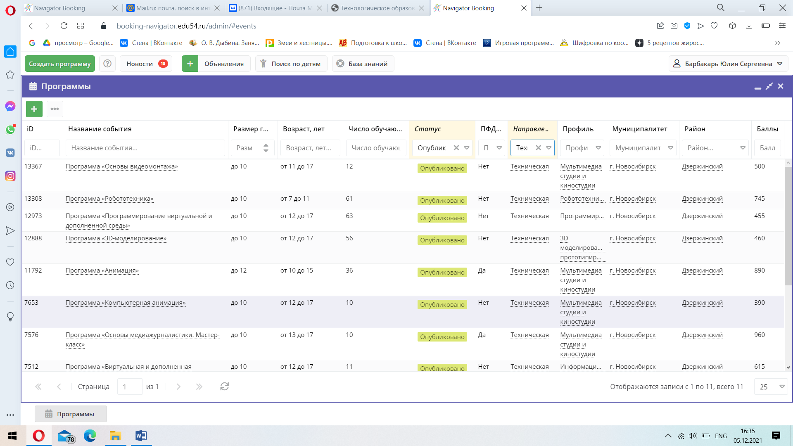Click the help question mark icon
This screenshot has width=793, height=446.
tap(107, 64)
